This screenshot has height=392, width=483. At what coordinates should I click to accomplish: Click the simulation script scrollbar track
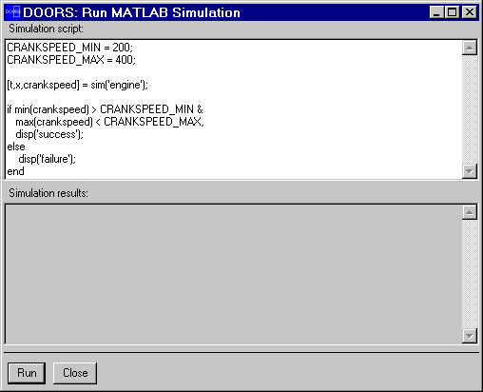pyautogui.click(x=470, y=109)
